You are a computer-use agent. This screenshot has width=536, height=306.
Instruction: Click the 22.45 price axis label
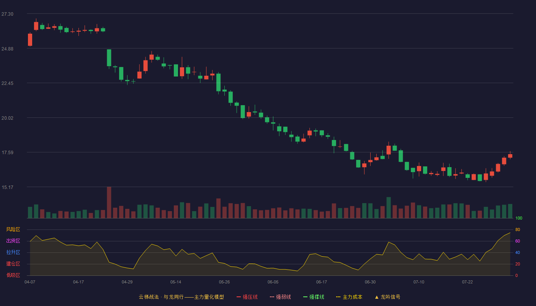pyautogui.click(x=7, y=83)
